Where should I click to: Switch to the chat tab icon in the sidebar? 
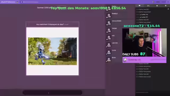tap(139, 6)
